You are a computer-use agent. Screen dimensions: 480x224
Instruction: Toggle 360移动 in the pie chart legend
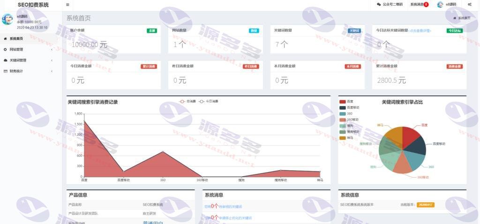point(349,120)
